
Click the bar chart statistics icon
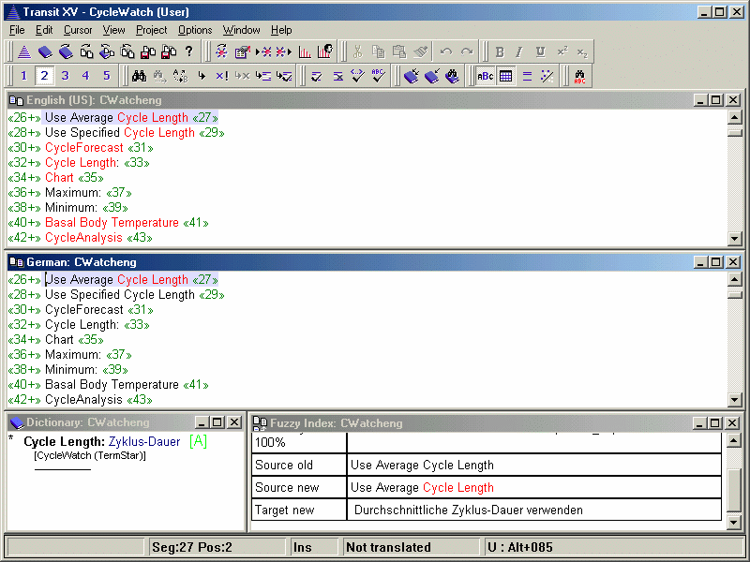coord(305,52)
